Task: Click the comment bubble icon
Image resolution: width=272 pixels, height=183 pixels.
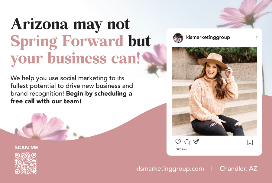Action: [187, 142]
